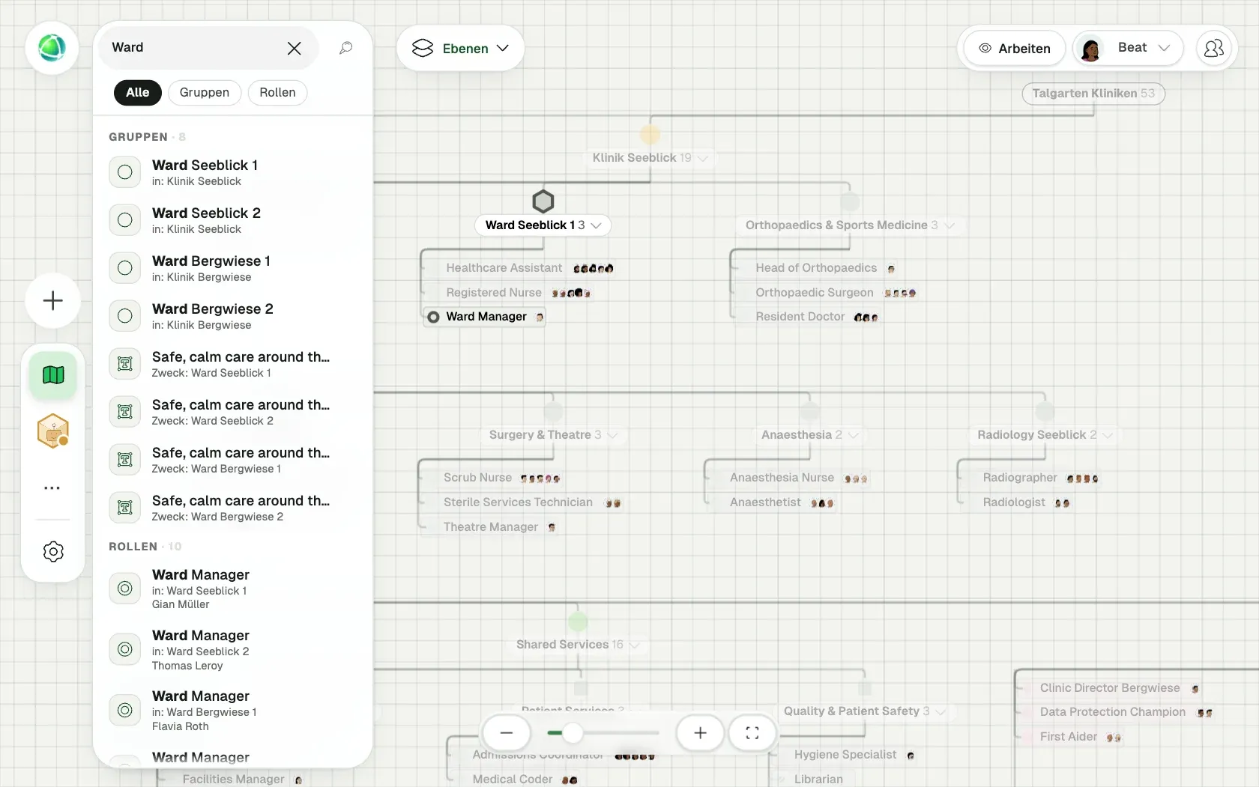Click the Talgarten Kliniken 53 chip
The height and width of the screenshot is (787, 1259).
coord(1093,94)
